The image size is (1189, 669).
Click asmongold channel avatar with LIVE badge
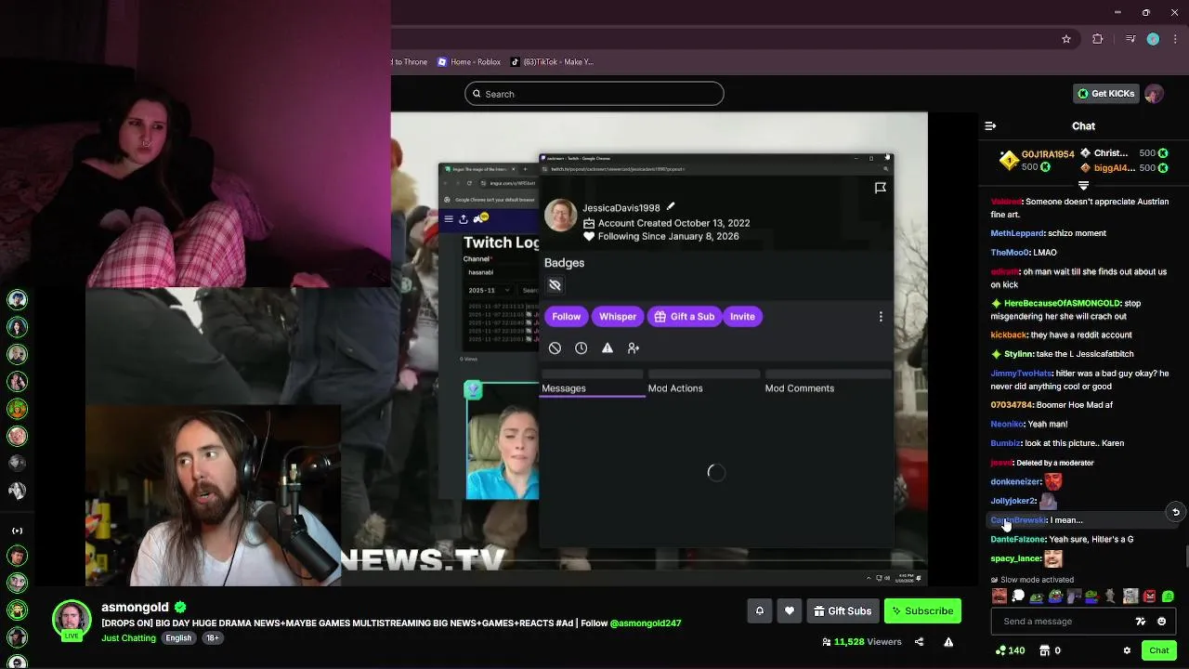72,622
